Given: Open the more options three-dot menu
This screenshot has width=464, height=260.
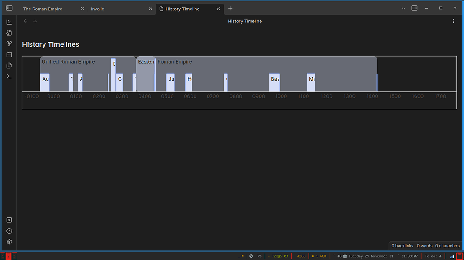Looking at the screenshot, I should click(453, 21).
